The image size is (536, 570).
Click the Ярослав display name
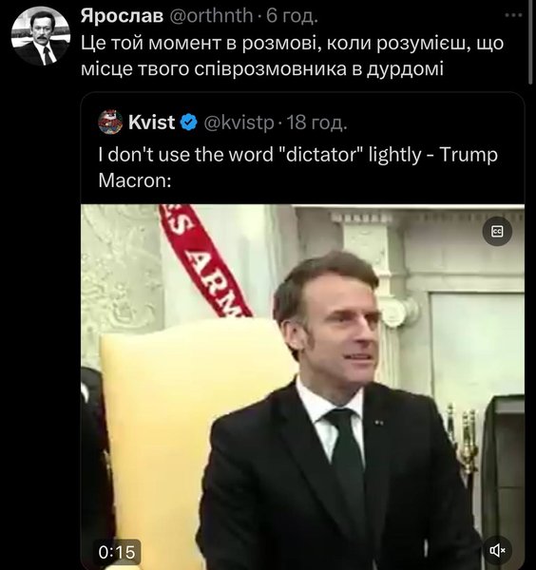[123, 15]
